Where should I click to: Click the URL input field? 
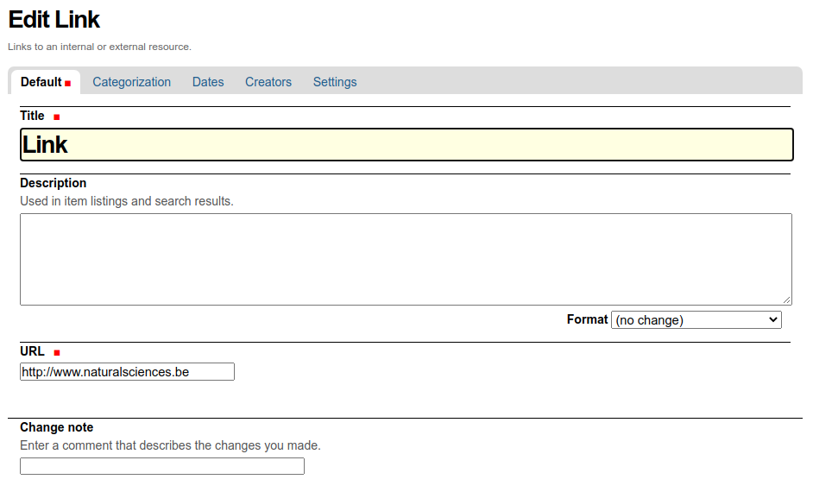pyautogui.click(x=127, y=372)
